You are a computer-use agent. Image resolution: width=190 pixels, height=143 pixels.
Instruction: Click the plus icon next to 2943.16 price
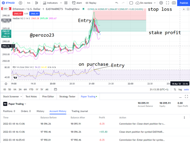[x=13, y=46]
